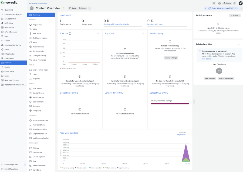Toggle the Web application legend series
The width and height of the screenshot is (243, 172).
[81, 168]
